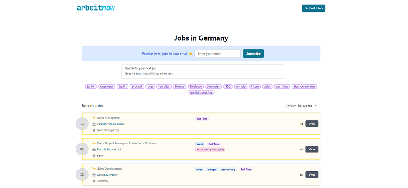Click the OD company avatar
Screen dimensions: 408x188
(x=82, y=174)
